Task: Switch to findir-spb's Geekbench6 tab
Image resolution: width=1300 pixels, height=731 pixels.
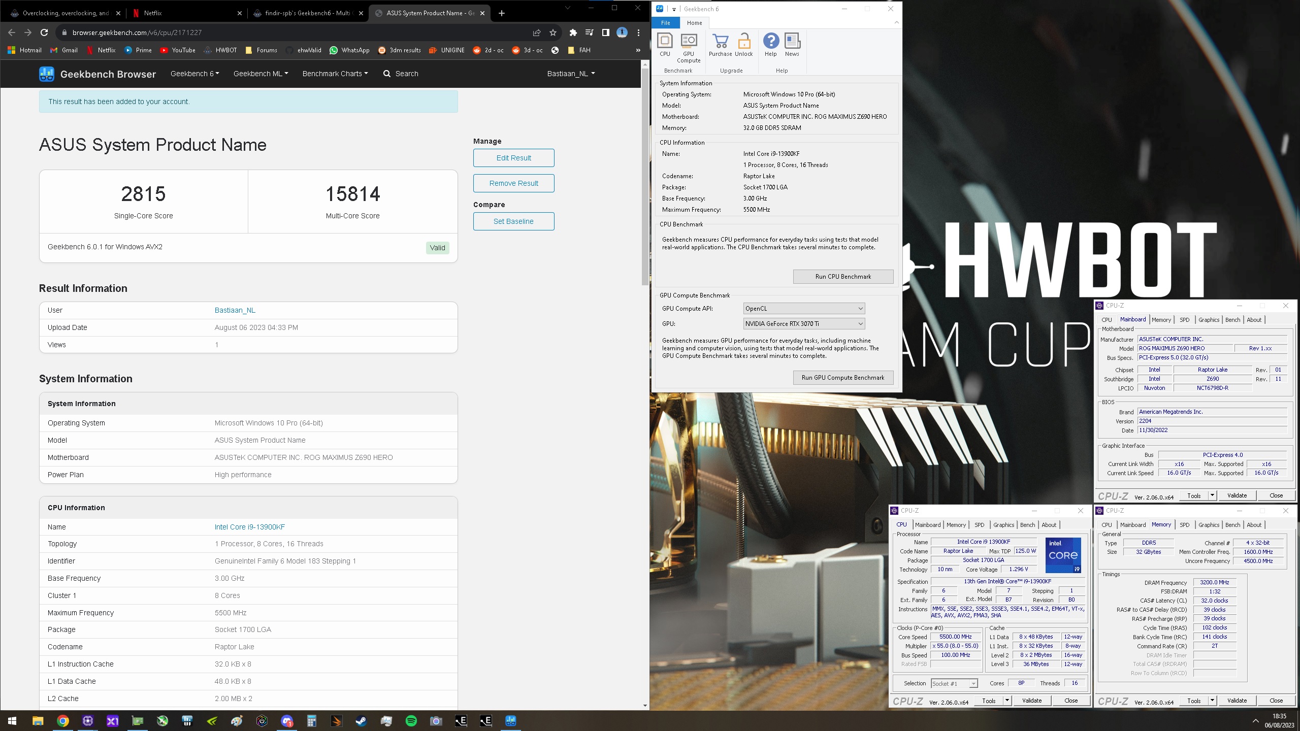Action: click(308, 13)
